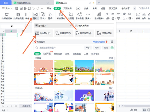This screenshot has height=112, width=150.
Task: Click the grid layout icon beside 开通稻壳会员
Action: pyautogui.click(x=112, y=42)
